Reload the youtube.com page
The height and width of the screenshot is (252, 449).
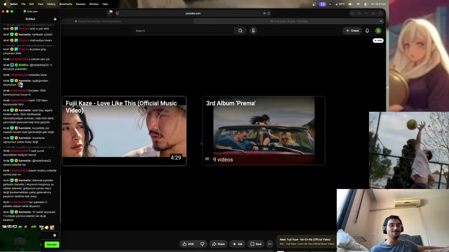coord(269,13)
